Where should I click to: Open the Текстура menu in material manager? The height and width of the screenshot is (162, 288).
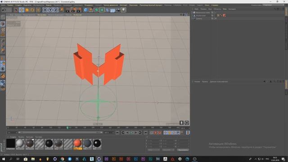pos(39,137)
